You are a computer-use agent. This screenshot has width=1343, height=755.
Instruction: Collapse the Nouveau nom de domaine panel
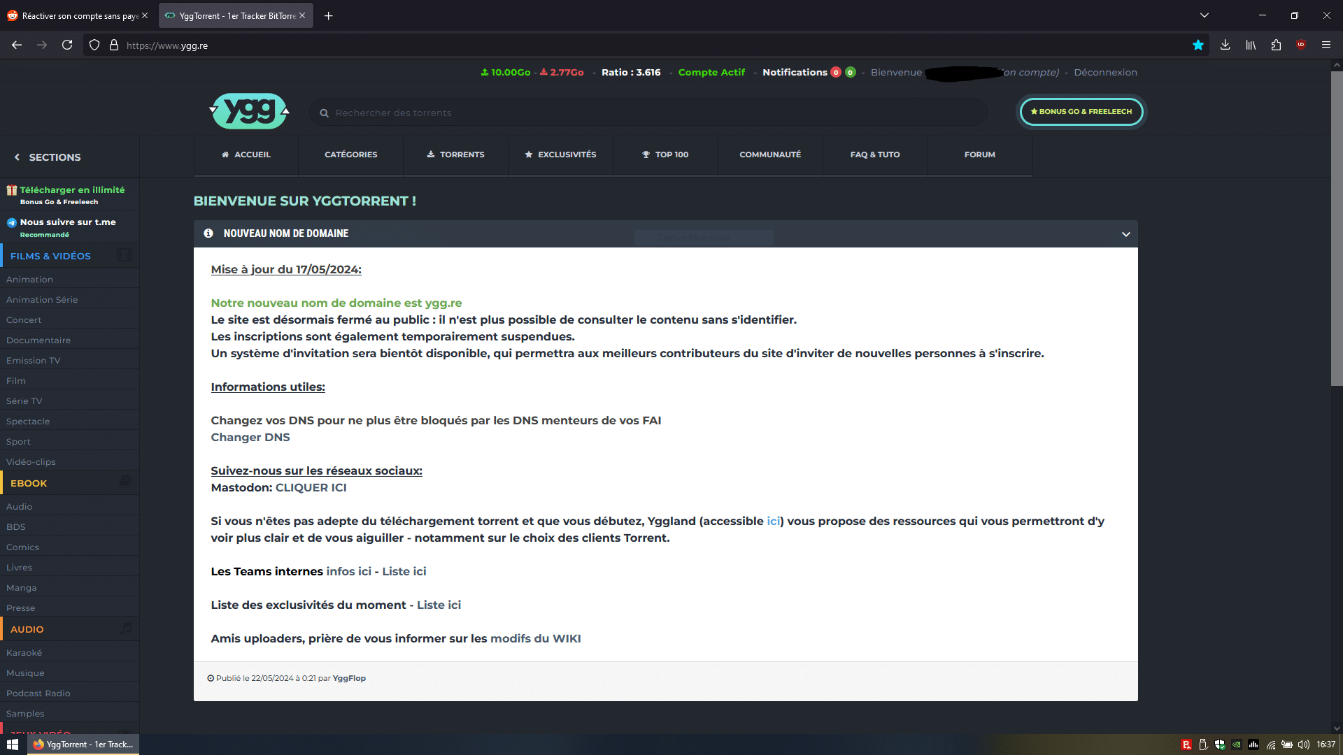[1126, 234]
